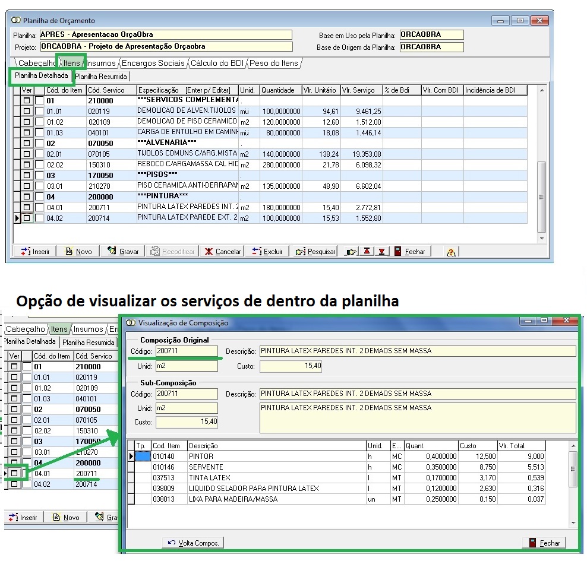Check the Ver box for item 03.01 in the upper grid
The image size is (587, 564).
coord(27,186)
